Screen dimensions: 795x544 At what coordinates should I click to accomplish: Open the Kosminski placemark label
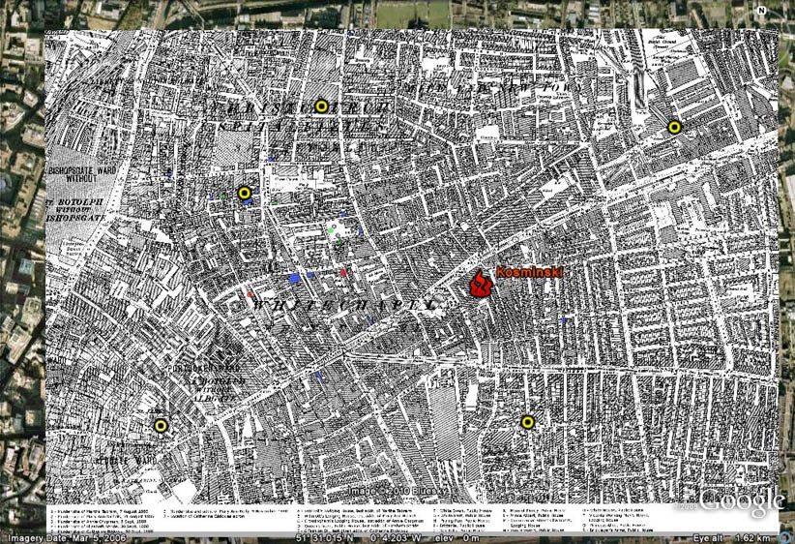pos(528,273)
